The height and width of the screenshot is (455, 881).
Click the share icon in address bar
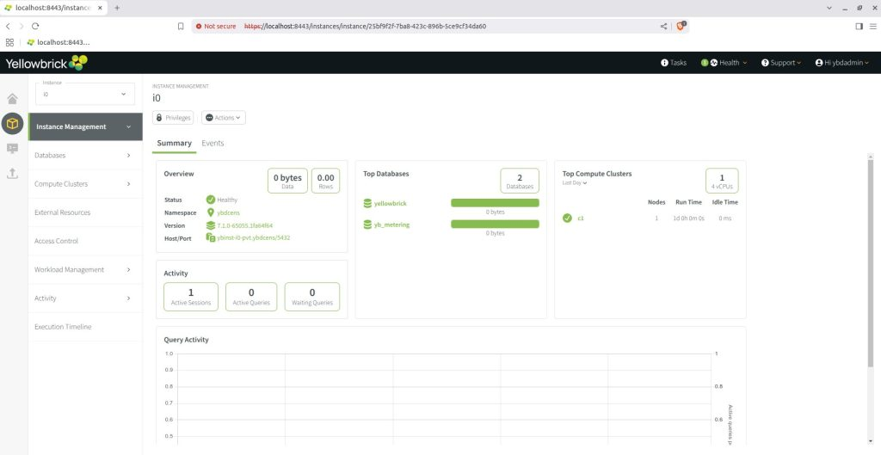tap(663, 26)
